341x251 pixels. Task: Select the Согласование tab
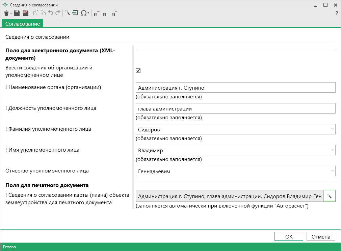(x=23, y=24)
